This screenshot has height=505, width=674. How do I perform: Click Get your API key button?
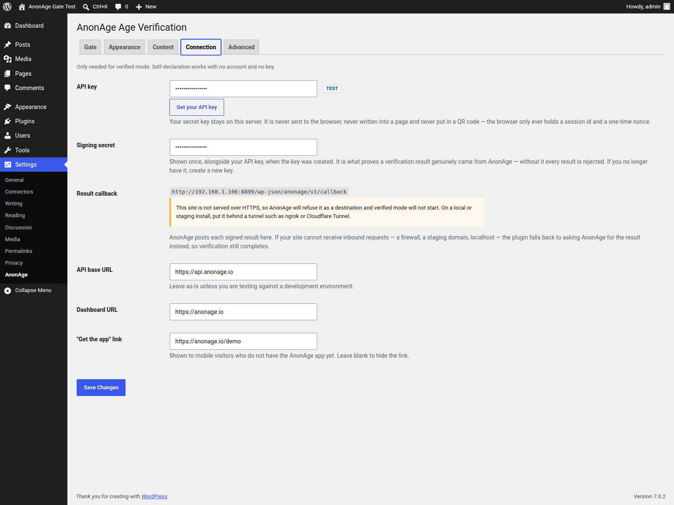pos(197,107)
